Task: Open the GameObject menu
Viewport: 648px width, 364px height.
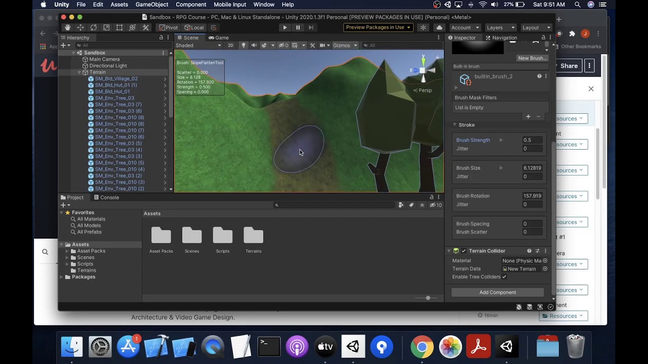Action: click(152, 5)
